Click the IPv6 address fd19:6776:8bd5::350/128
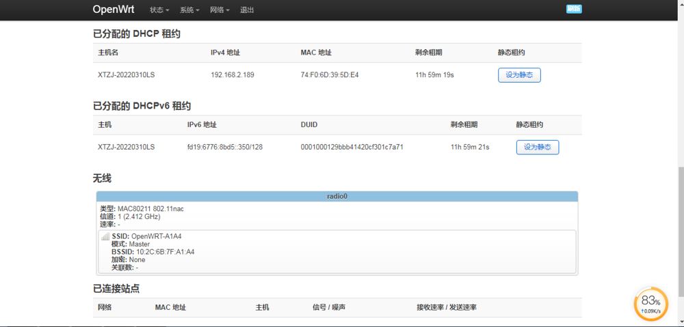This screenshot has width=684, height=327. coord(224,147)
